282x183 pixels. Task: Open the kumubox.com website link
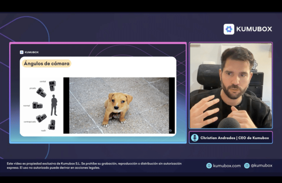coord(227,166)
